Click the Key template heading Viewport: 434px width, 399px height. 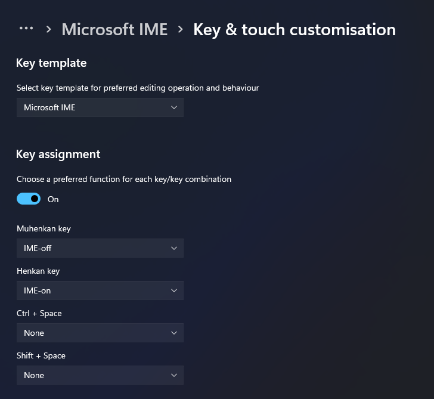(51, 63)
